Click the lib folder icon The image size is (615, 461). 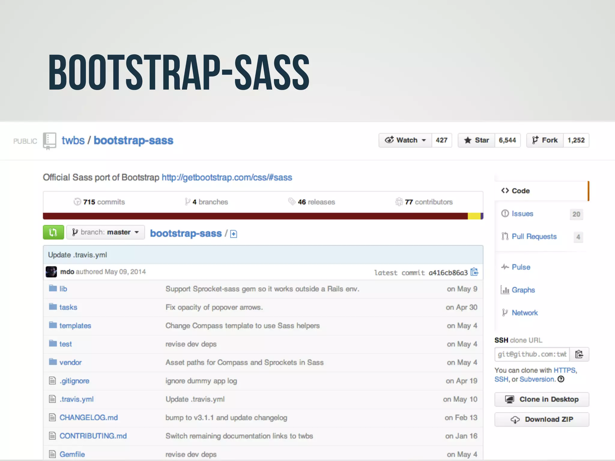[x=53, y=288]
